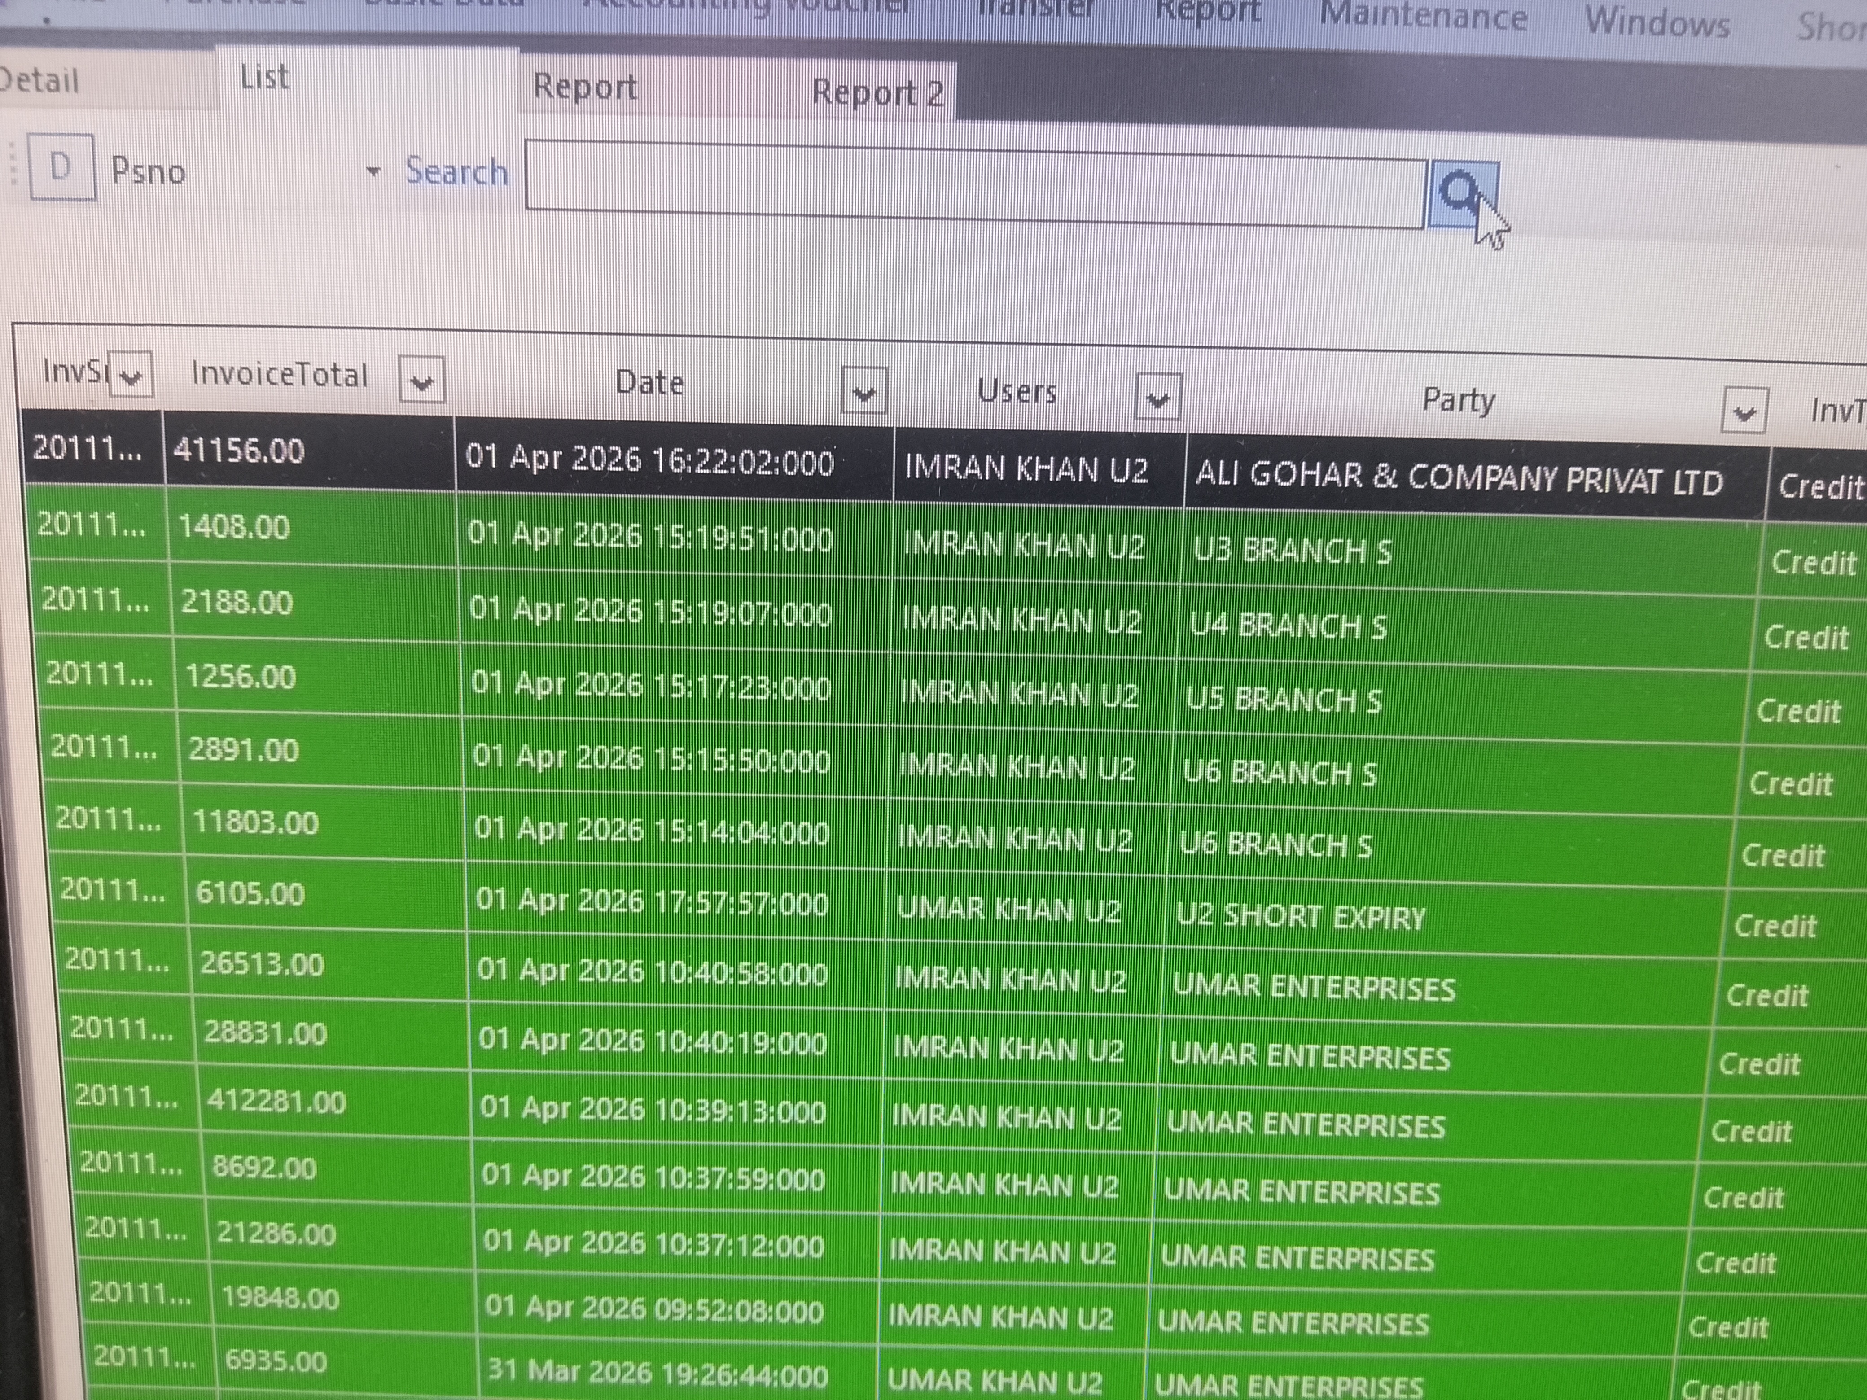The width and height of the screenshot is (1867, 1400).
Task: Select invoice total 21286.00 cell
Action: [341, 1234]
